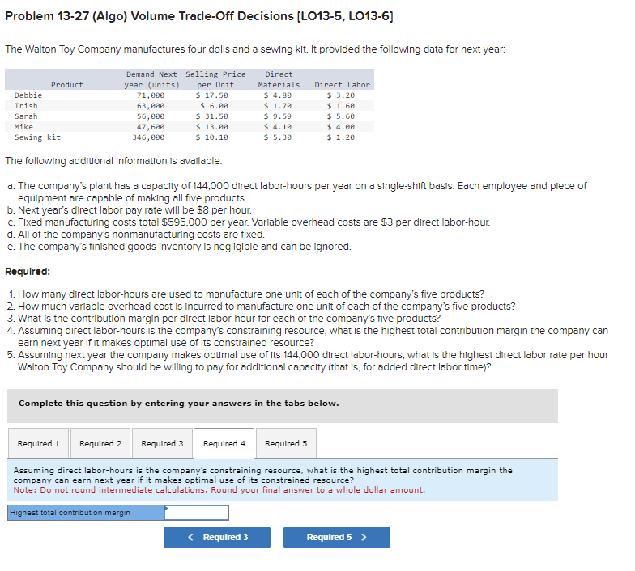
Task: Click the 346,000 demand value for Sewing kit
Action: coord(149,137)
